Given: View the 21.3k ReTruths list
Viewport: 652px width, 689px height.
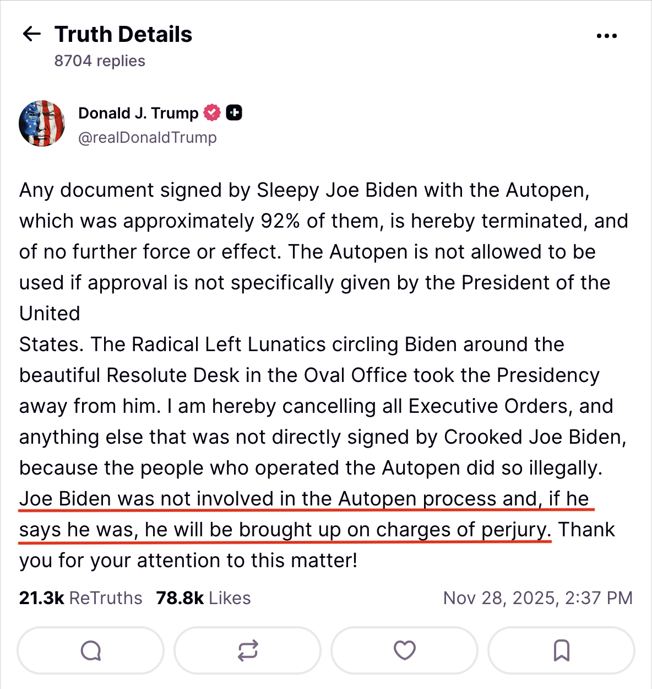Looking at the screenshot, I should click(80, 598).
